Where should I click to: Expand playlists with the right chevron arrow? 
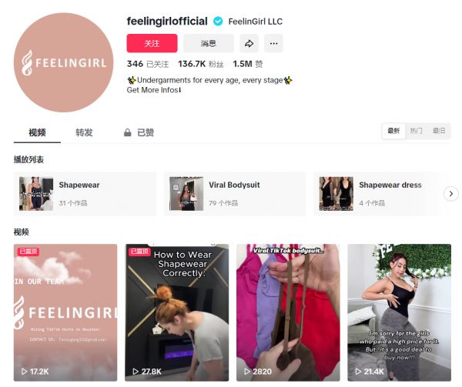coord(451,194)
